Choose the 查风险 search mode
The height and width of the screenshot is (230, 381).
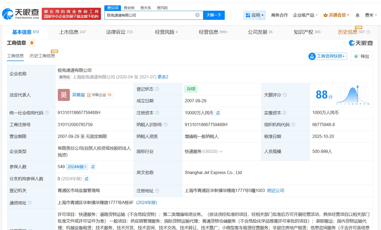tap(162, 8)
